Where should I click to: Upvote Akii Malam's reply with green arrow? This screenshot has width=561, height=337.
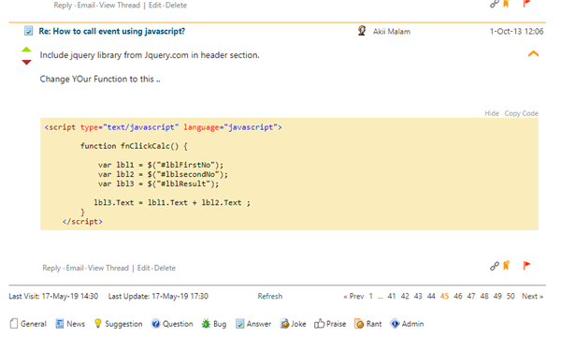tap(26, 50)
